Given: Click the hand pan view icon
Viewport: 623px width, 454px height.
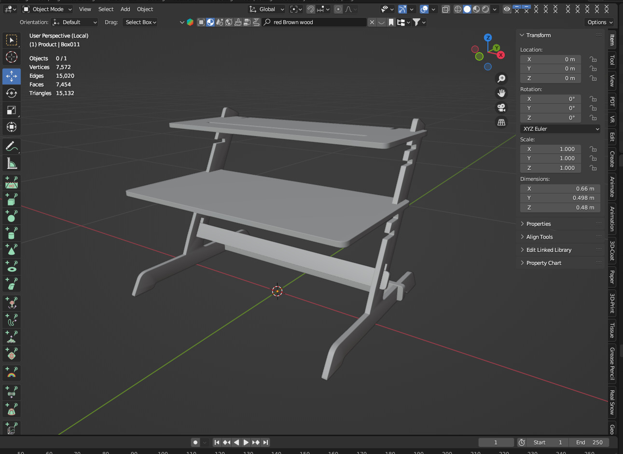Looking at the screenshot, I should [501, 93].
